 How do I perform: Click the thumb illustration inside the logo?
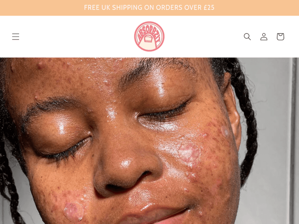(148, 41)
